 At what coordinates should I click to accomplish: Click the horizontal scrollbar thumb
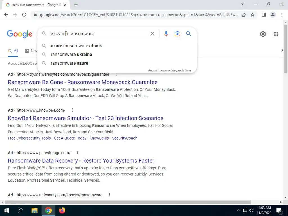tap(128, 202)
